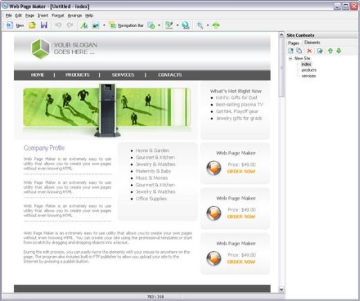Screen dimensions: 360x301
Task: Click the scroll down arrow of the page scrollbar
Action: [281, 289]
